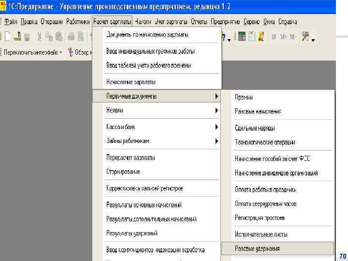Select the Начисление зарплаты menu entry
The image size is (348, 261).
[x=157, y=82]
